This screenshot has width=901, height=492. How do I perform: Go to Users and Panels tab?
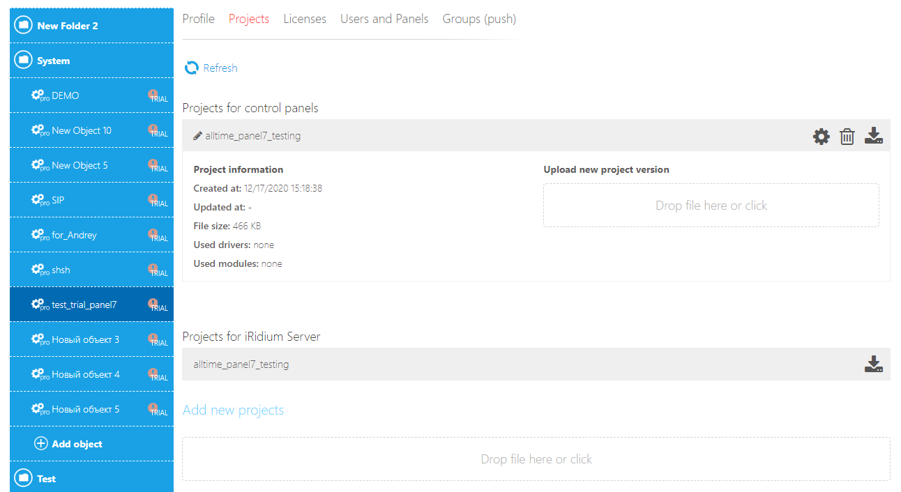[384, 19]
